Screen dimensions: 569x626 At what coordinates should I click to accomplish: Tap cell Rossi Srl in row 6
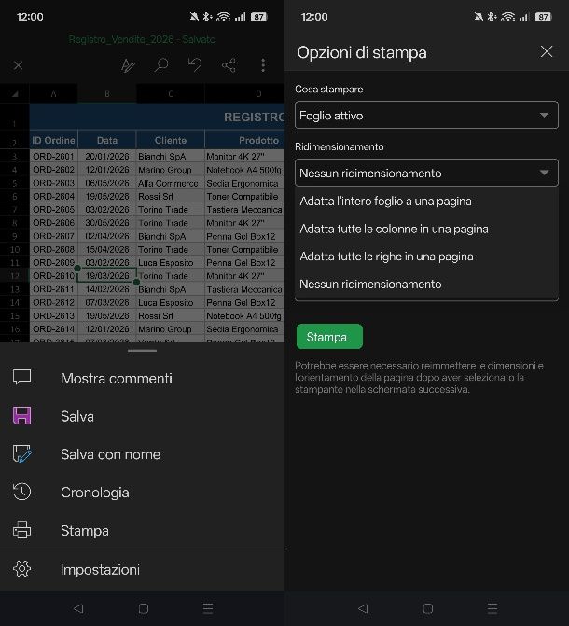coord(171,196)
